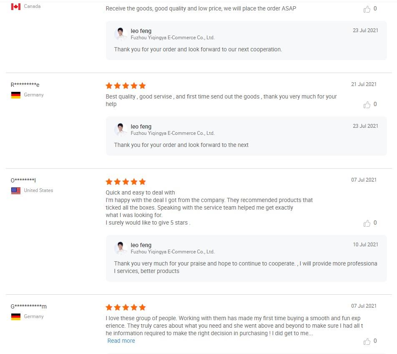The width and height of the screenshot is (397, 354).
Task: Click leo feng name in 10 Jul reply
Action: [x=141, y=245]
